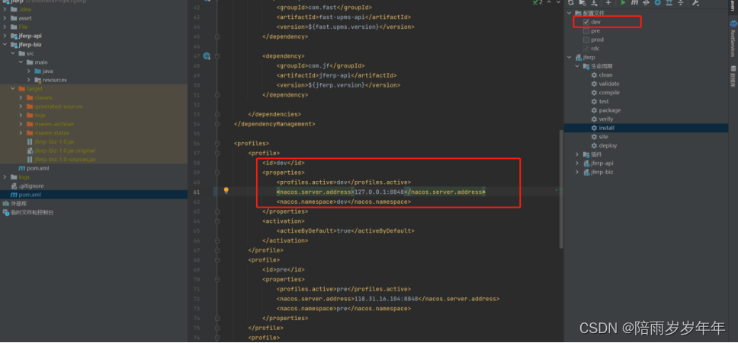Collapse all Maven tree nodes via toolbar icon

pyautogui.click(x=681, y=3)
